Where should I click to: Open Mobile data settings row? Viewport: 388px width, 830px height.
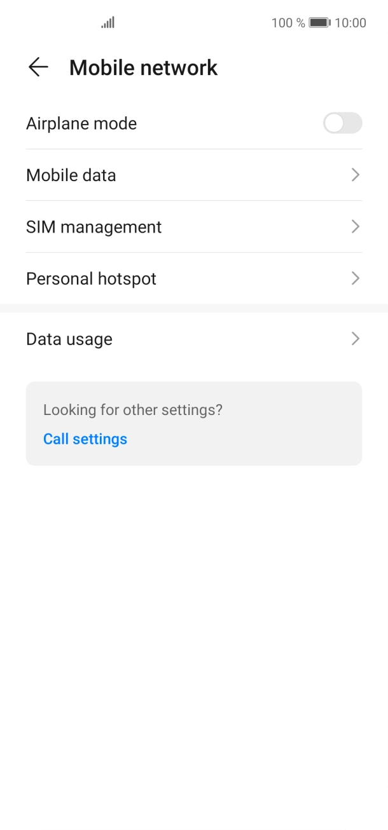coord(194,175)
